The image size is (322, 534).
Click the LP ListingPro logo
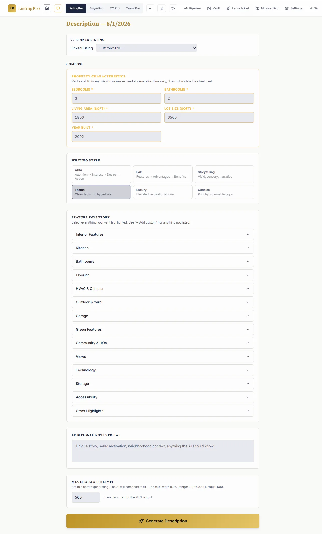point(24,8)
